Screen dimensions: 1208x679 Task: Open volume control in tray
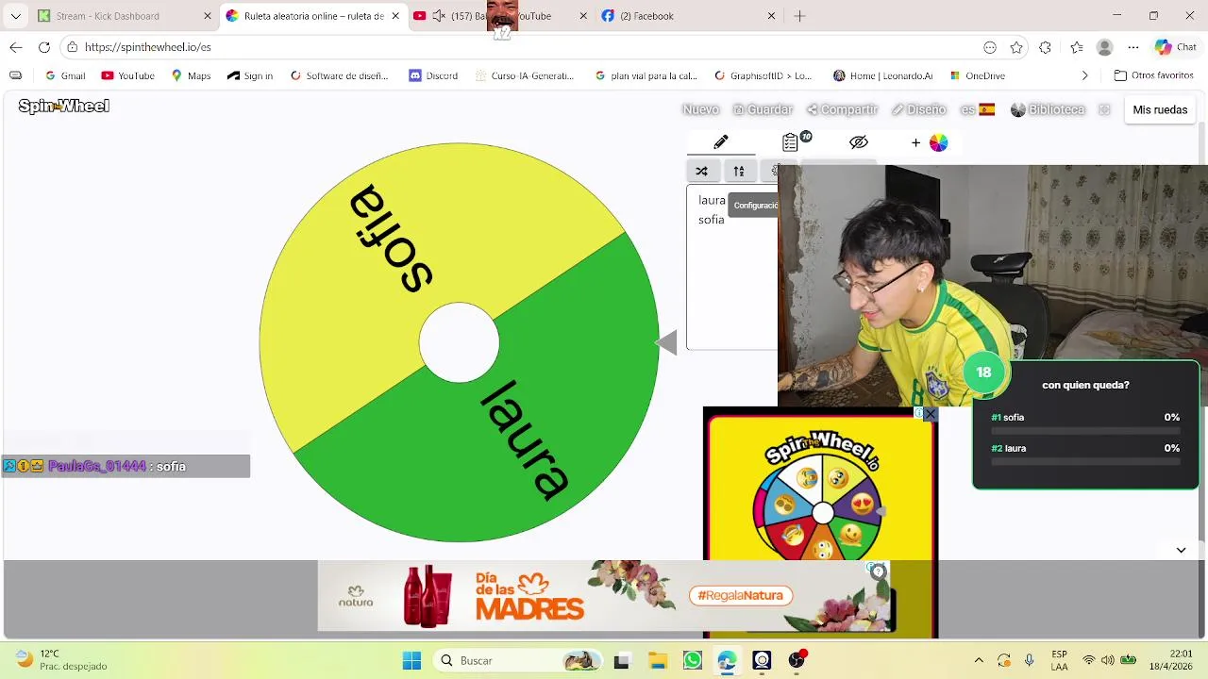click(x=1107, y=660)
